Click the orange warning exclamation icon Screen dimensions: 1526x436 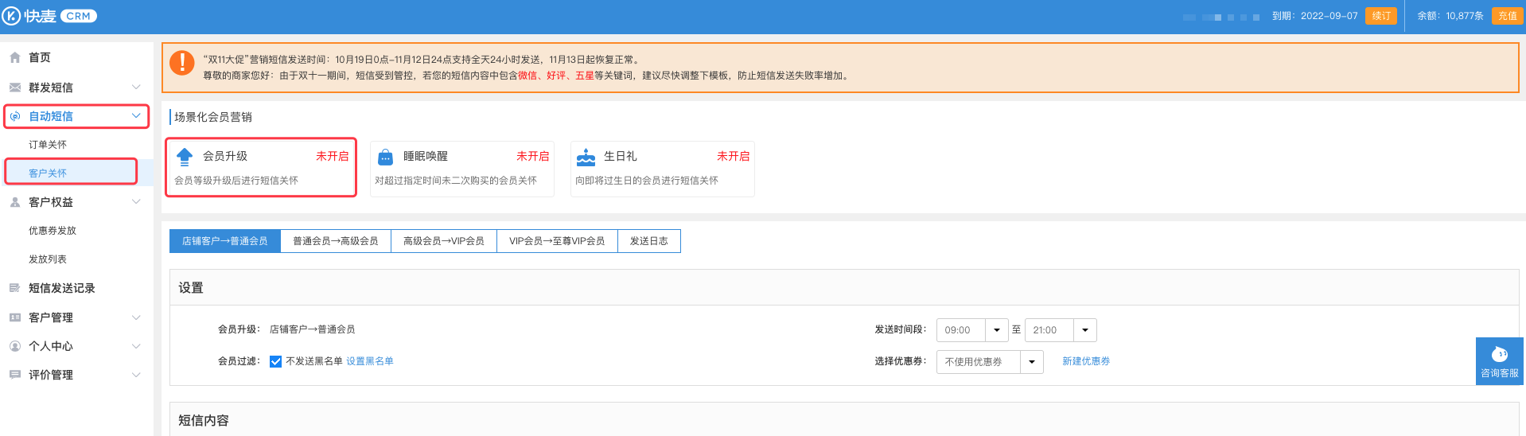[x=182, y=63]
